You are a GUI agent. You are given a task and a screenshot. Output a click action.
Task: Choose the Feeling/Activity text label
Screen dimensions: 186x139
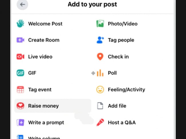pyautogui.click(x=126, y=89)
